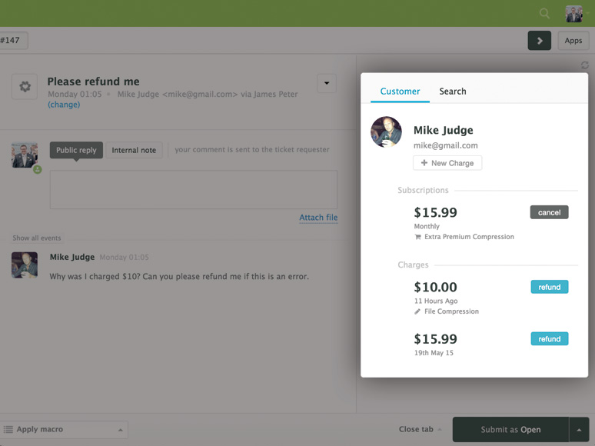This screenshot has height=446, width=595.
Task: Open the Apply macro dropdown
Action: pyautogui.click(x=64, y=429)
